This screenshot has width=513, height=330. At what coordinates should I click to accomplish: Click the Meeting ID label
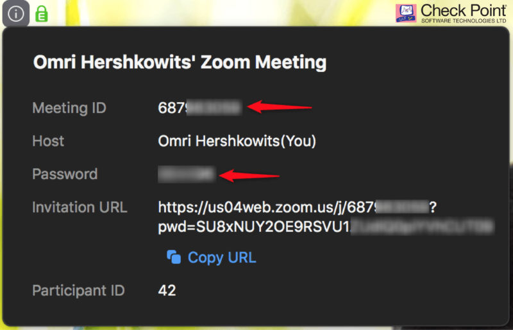click(69, 108)
